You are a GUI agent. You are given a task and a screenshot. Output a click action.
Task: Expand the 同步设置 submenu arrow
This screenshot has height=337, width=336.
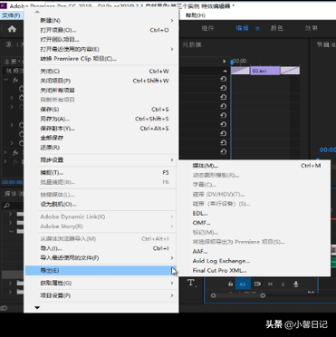point(172,159)
